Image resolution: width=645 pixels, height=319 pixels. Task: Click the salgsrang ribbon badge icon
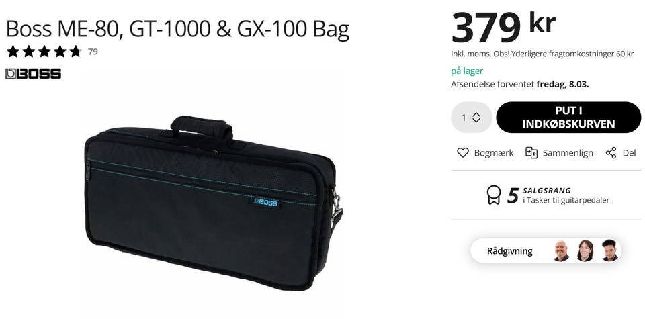pyautogui.click(x=494, y=195)
